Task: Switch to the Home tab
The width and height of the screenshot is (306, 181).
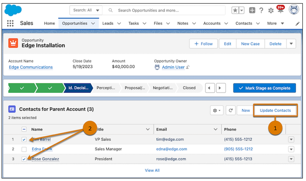Action: (x=49, y=23)
